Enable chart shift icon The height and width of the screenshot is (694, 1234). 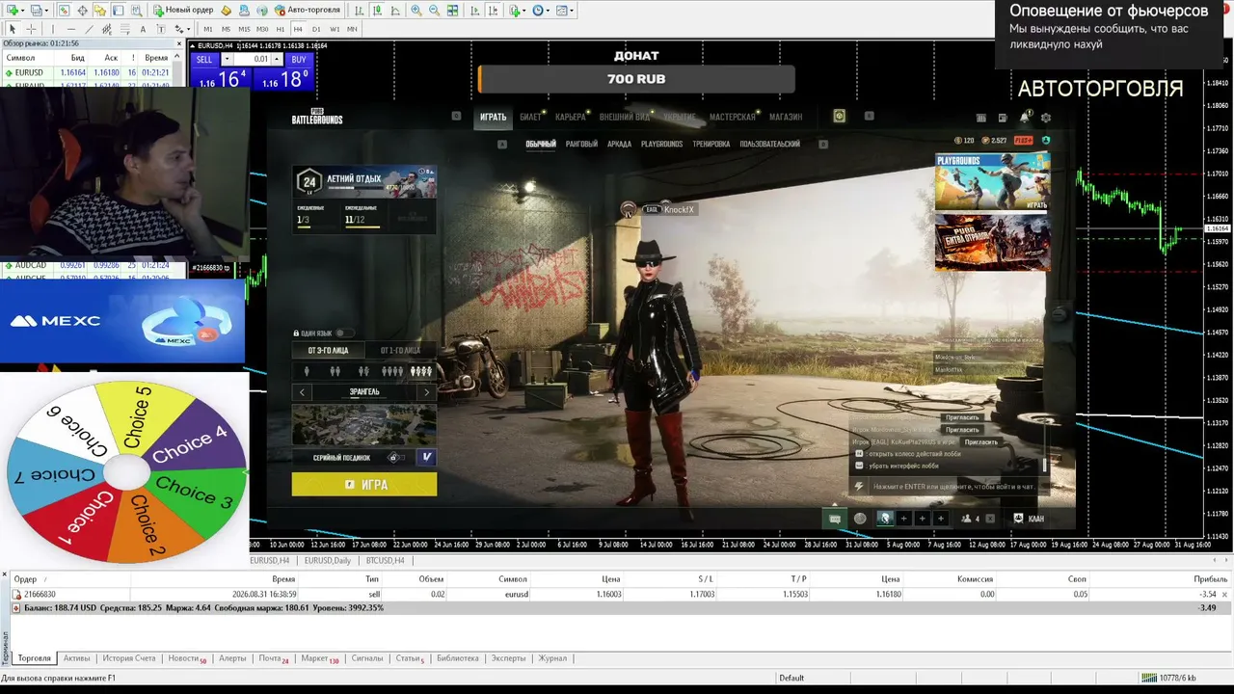(495, 11)
